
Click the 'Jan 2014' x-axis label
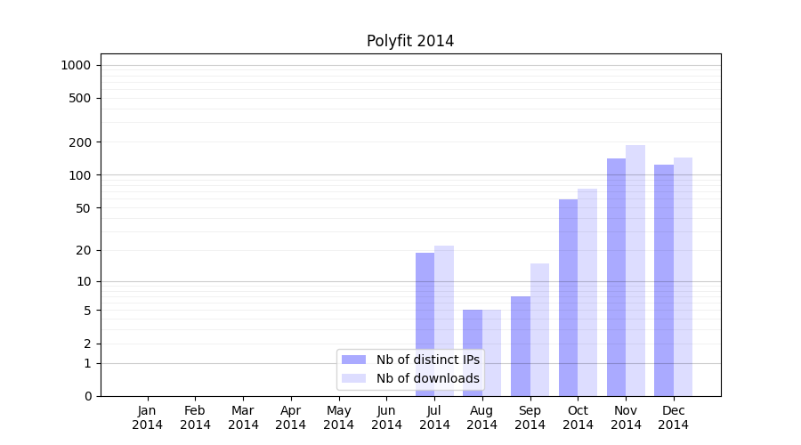pos(148,417)
